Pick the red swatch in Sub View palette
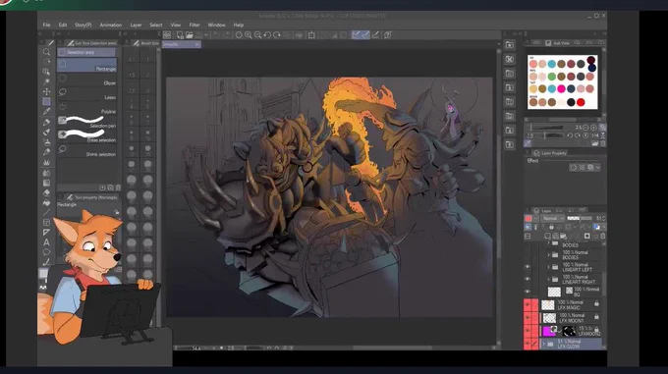 point(581,102)
